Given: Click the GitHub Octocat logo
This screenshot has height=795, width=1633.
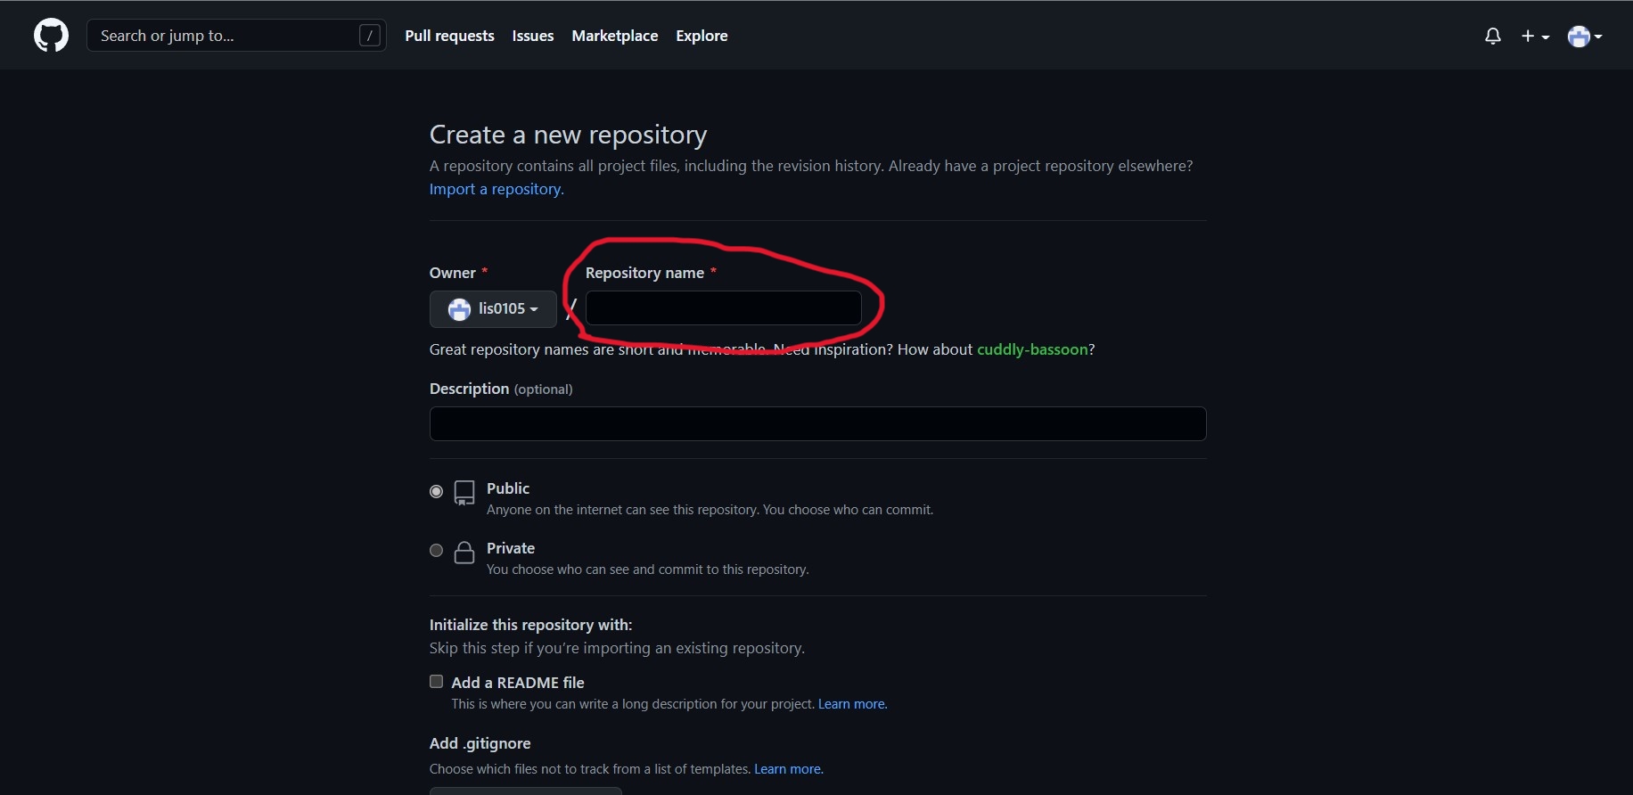Looking at the screenshot, I should pos(51,36).
